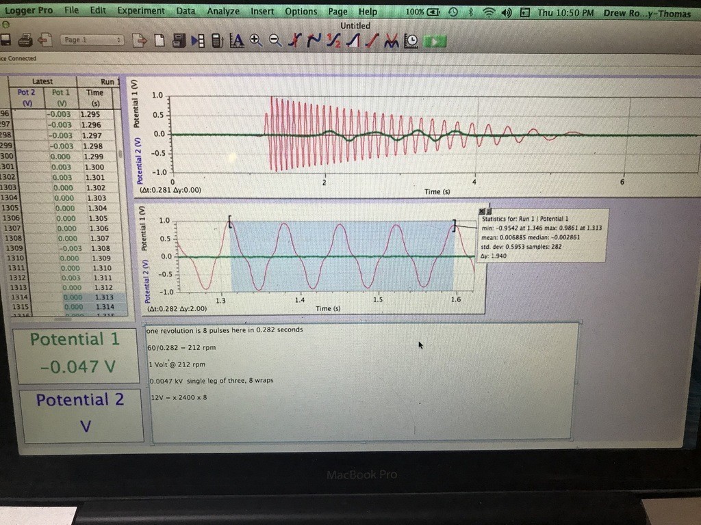Open the Wi-Fi status menu icon
This screenshot has height=525, width=701.
489,12
